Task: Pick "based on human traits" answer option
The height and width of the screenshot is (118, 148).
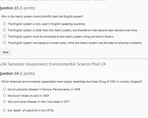Action: click(4, 43)
